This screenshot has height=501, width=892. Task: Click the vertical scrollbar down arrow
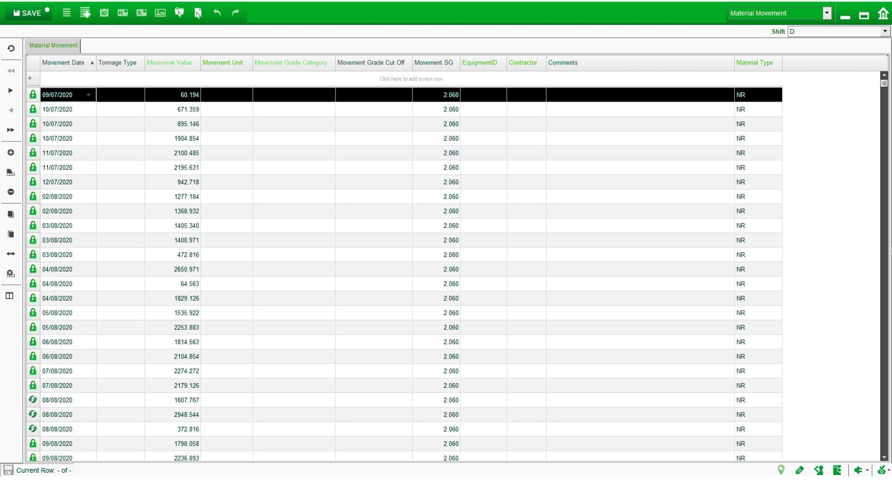[884, 458]
